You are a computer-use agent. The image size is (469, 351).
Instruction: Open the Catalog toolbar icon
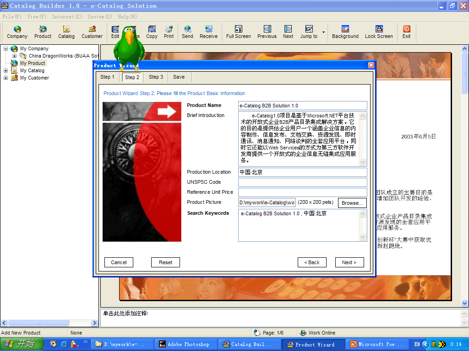(66, 32)
